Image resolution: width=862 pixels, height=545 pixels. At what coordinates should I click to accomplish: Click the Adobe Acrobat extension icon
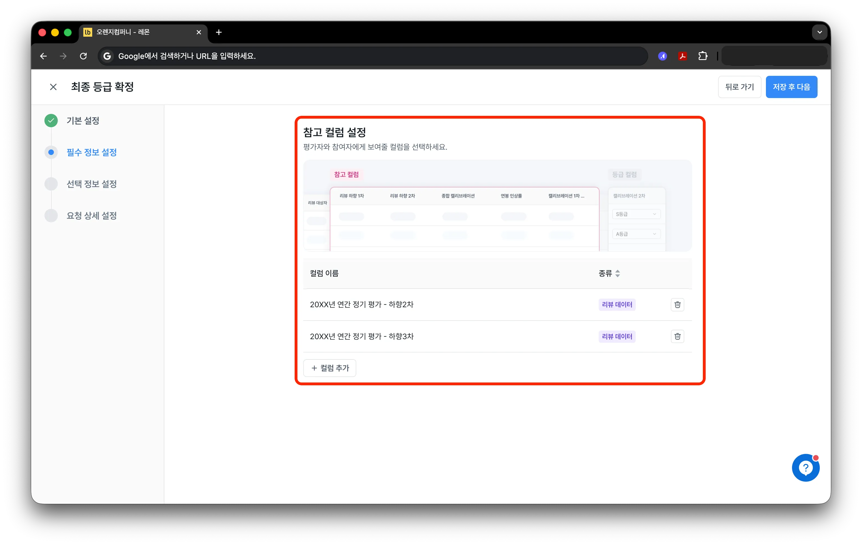682,56
